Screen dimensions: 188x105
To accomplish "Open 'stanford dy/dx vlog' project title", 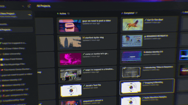I will (x=94, y=38).
